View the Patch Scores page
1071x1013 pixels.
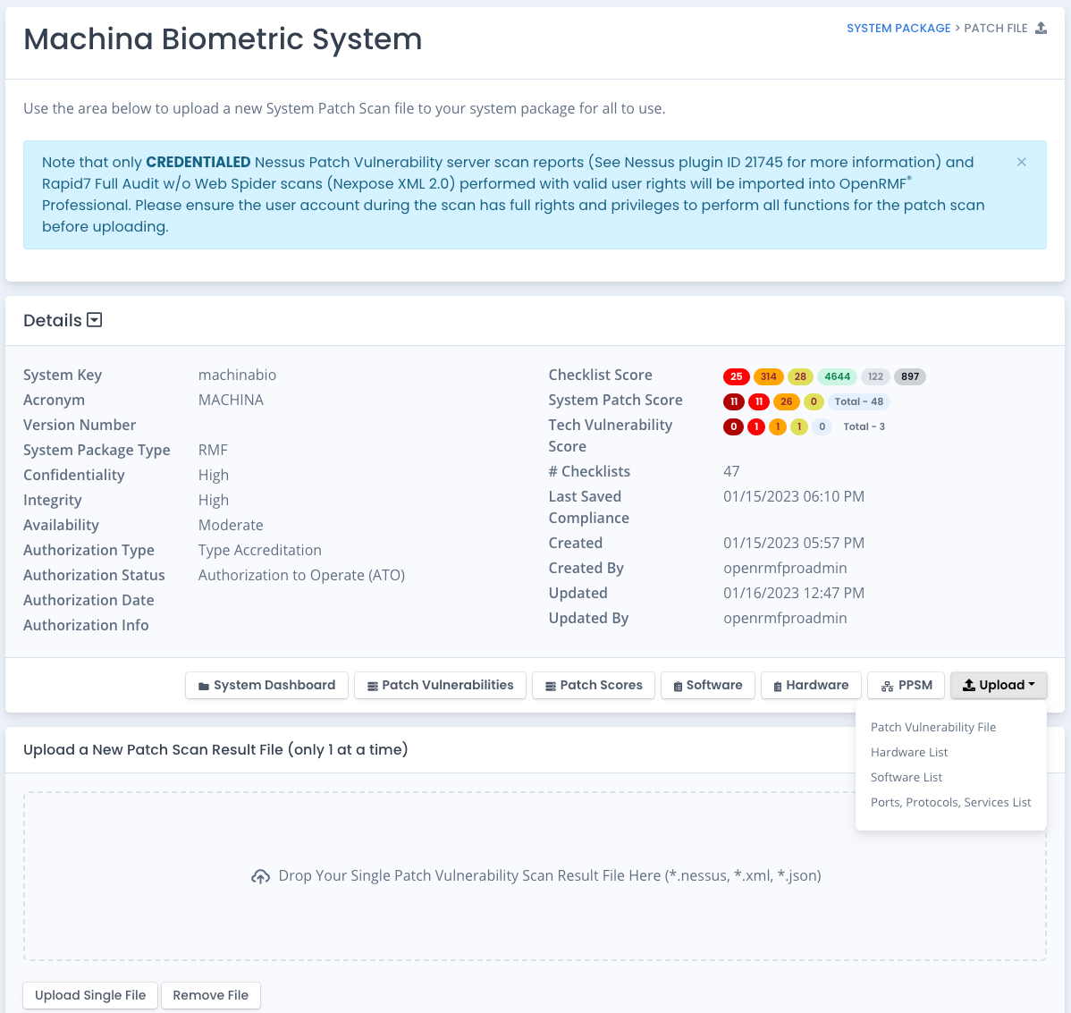pos(594,685)
